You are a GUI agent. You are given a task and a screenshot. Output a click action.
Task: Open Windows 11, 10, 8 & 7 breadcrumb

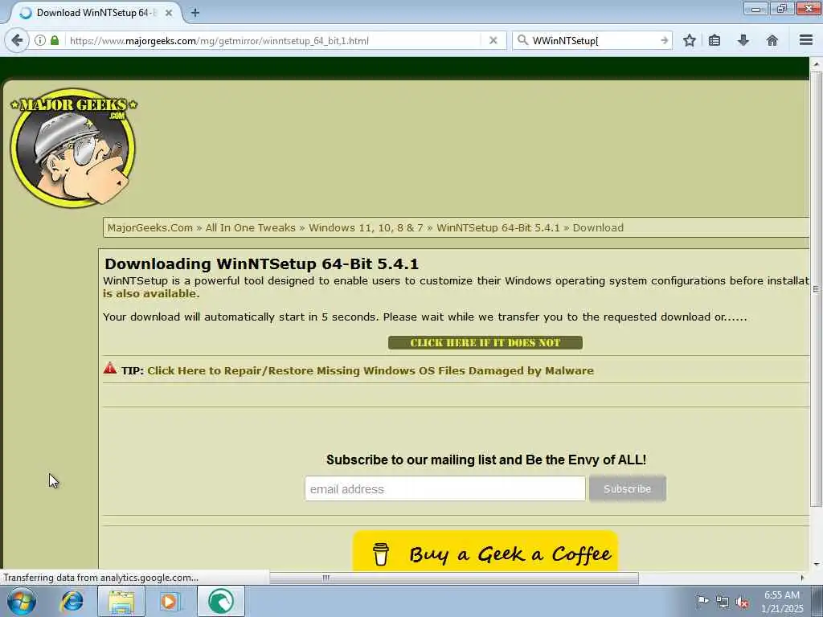[366, 227]
